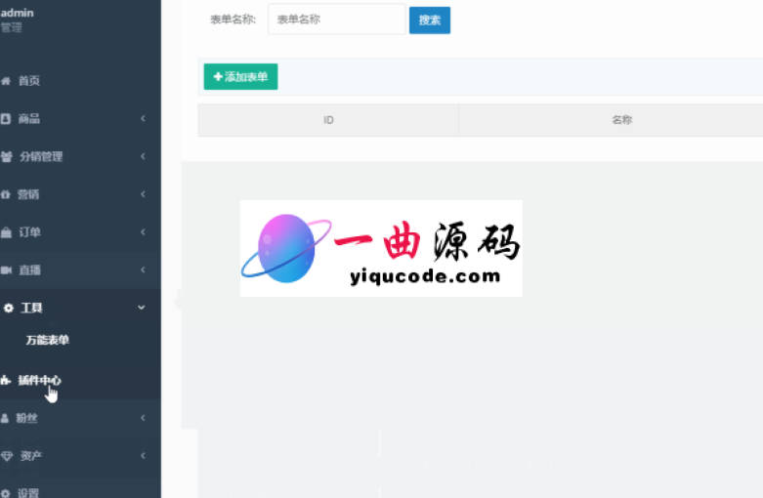This screenshot has width=763, height=498.
Task: Click the 直播 menu label
Action: pyautogui.click(x=29, y=270)
